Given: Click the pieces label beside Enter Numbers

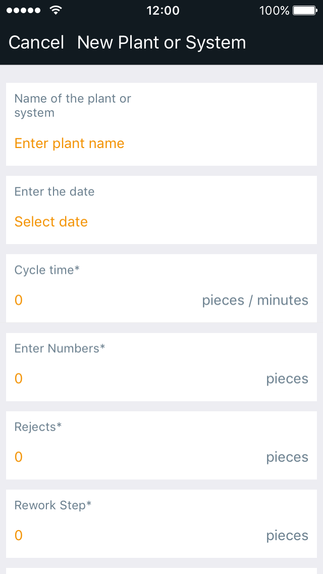Looking at the screenshot, I should 287,378.
